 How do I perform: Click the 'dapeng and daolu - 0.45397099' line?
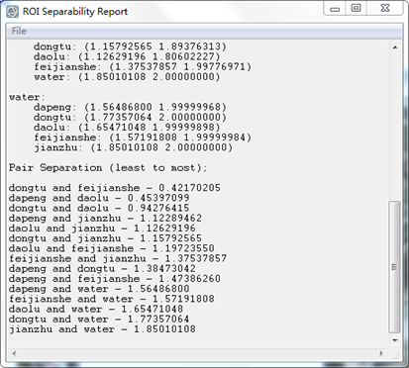(x=99, y=198)
